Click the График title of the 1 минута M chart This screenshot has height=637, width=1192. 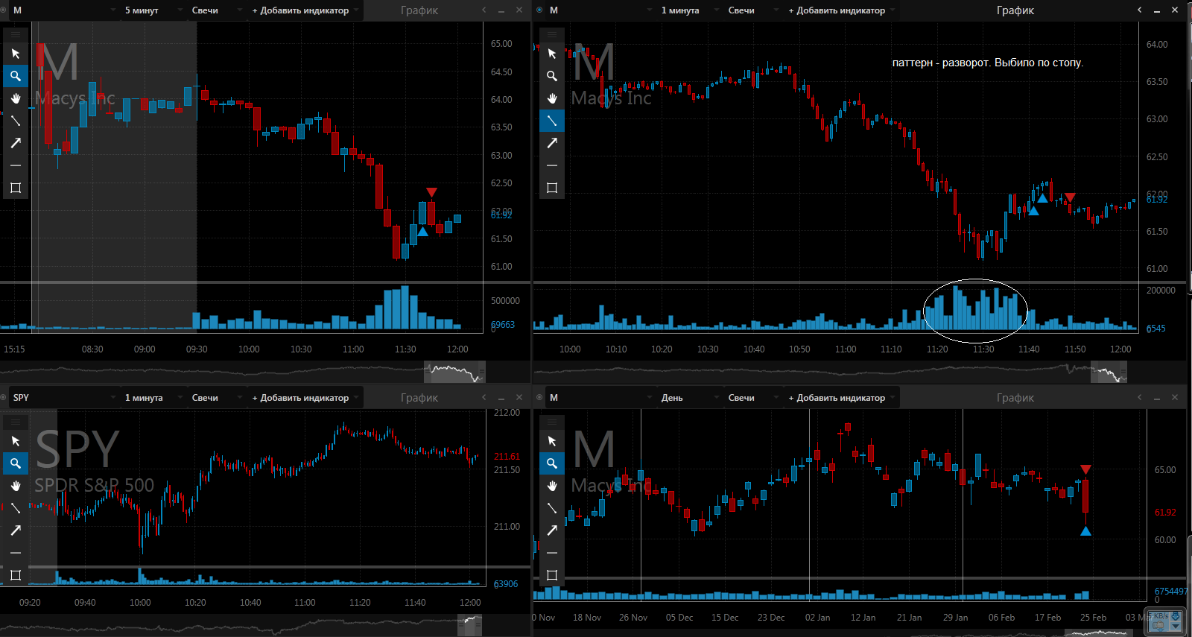1015,10
